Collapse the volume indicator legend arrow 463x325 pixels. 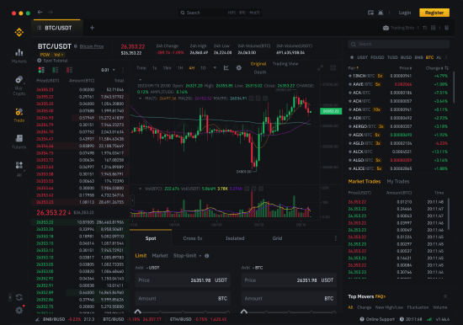[x=141, y=189]
